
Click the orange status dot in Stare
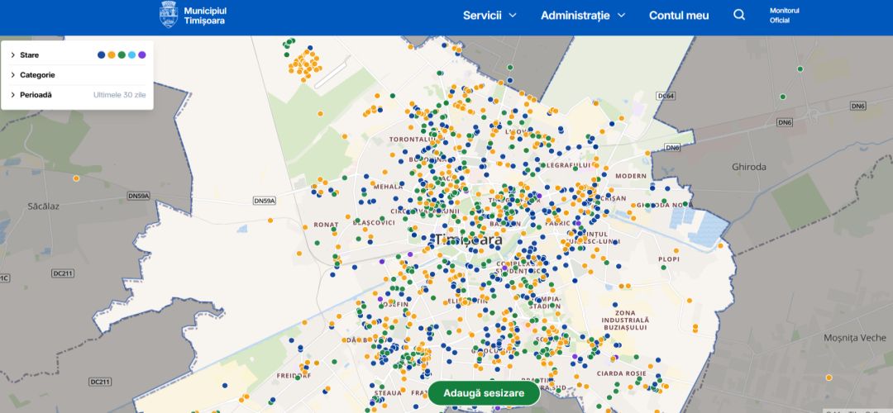click(112, 55)
